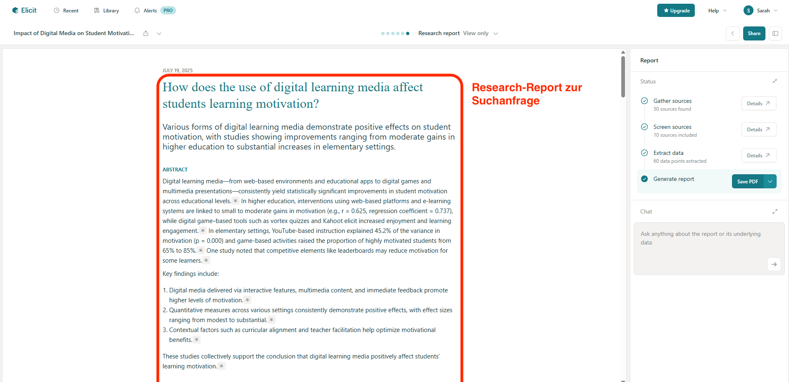Click the Upgrade button
The height and width of the screenshot is (382, 789).
(676, 11)
